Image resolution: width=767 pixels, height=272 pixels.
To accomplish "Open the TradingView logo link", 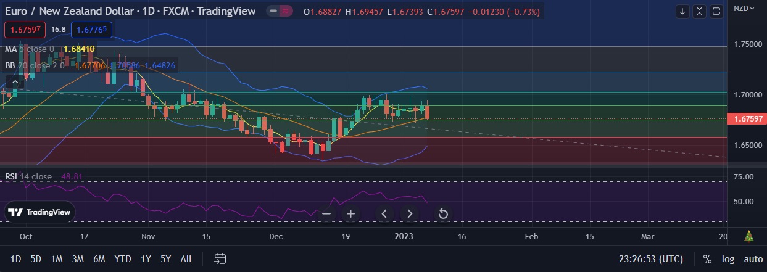I will coord(40,212).
